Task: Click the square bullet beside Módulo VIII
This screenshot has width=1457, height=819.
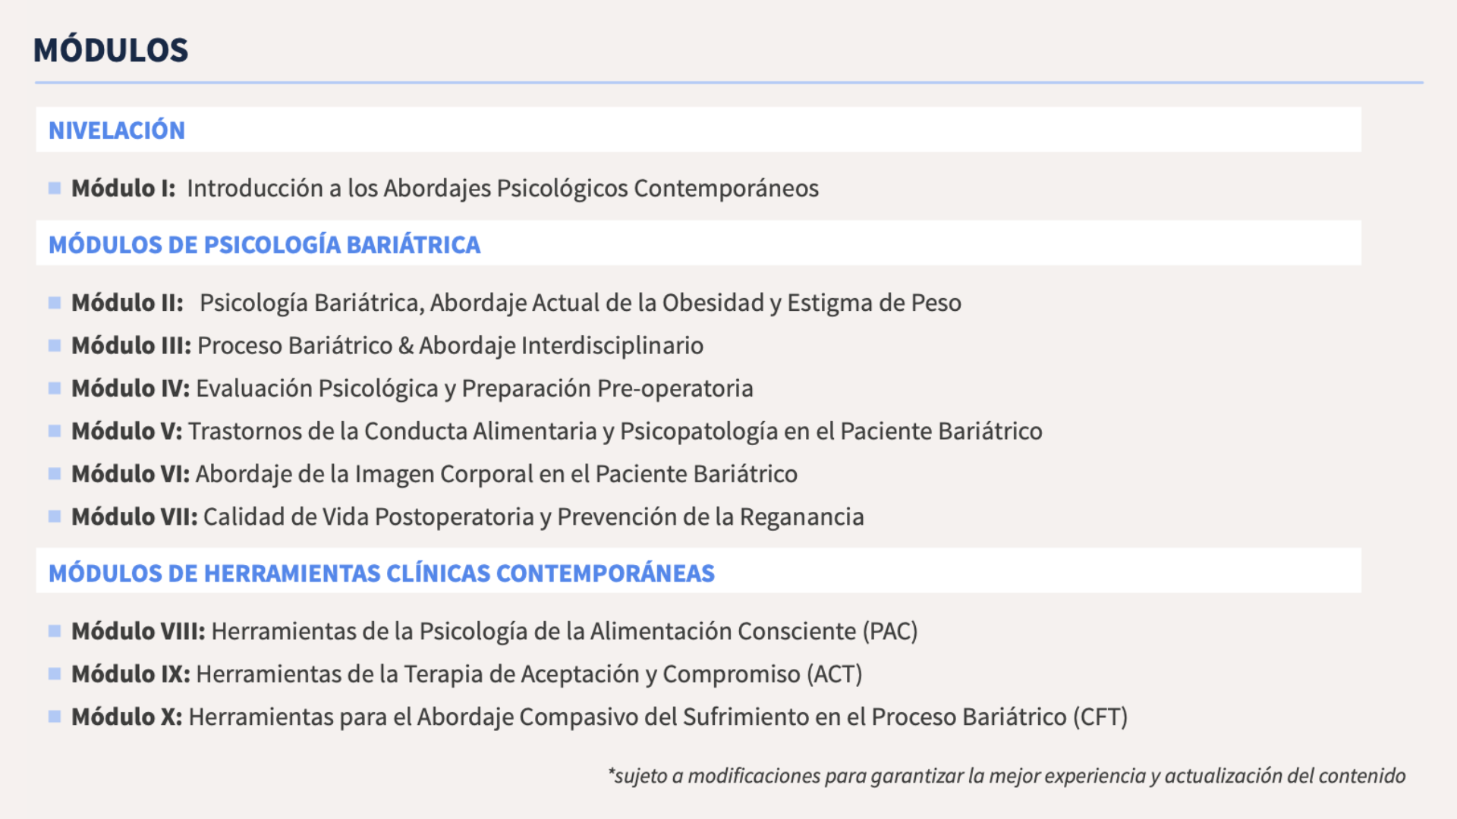Action: tap(55, 631)
